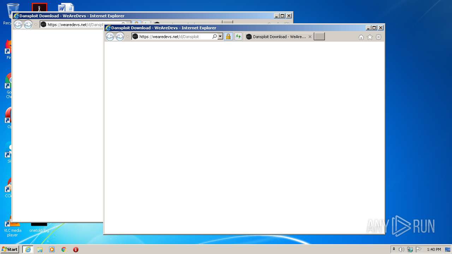Open the Tools gear menu in front window
Image resolution: width=452 pixels, height=254 pixels.
pos(379,37)
